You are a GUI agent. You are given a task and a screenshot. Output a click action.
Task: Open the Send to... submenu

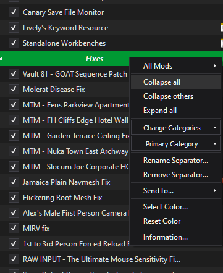click(175, 191)
